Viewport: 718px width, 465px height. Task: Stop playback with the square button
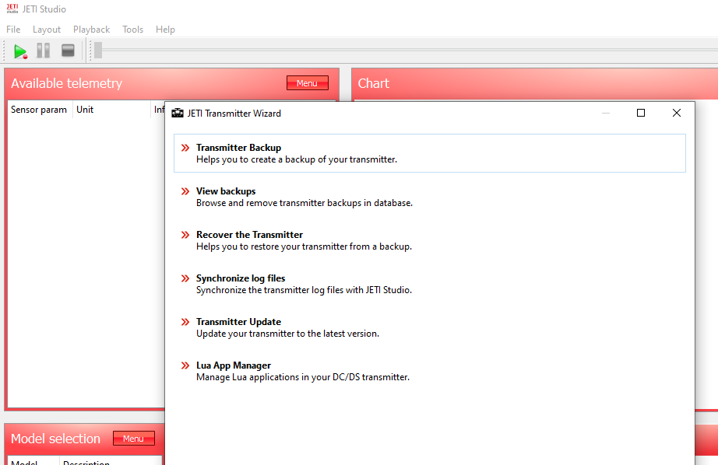[x=68, y=51]
